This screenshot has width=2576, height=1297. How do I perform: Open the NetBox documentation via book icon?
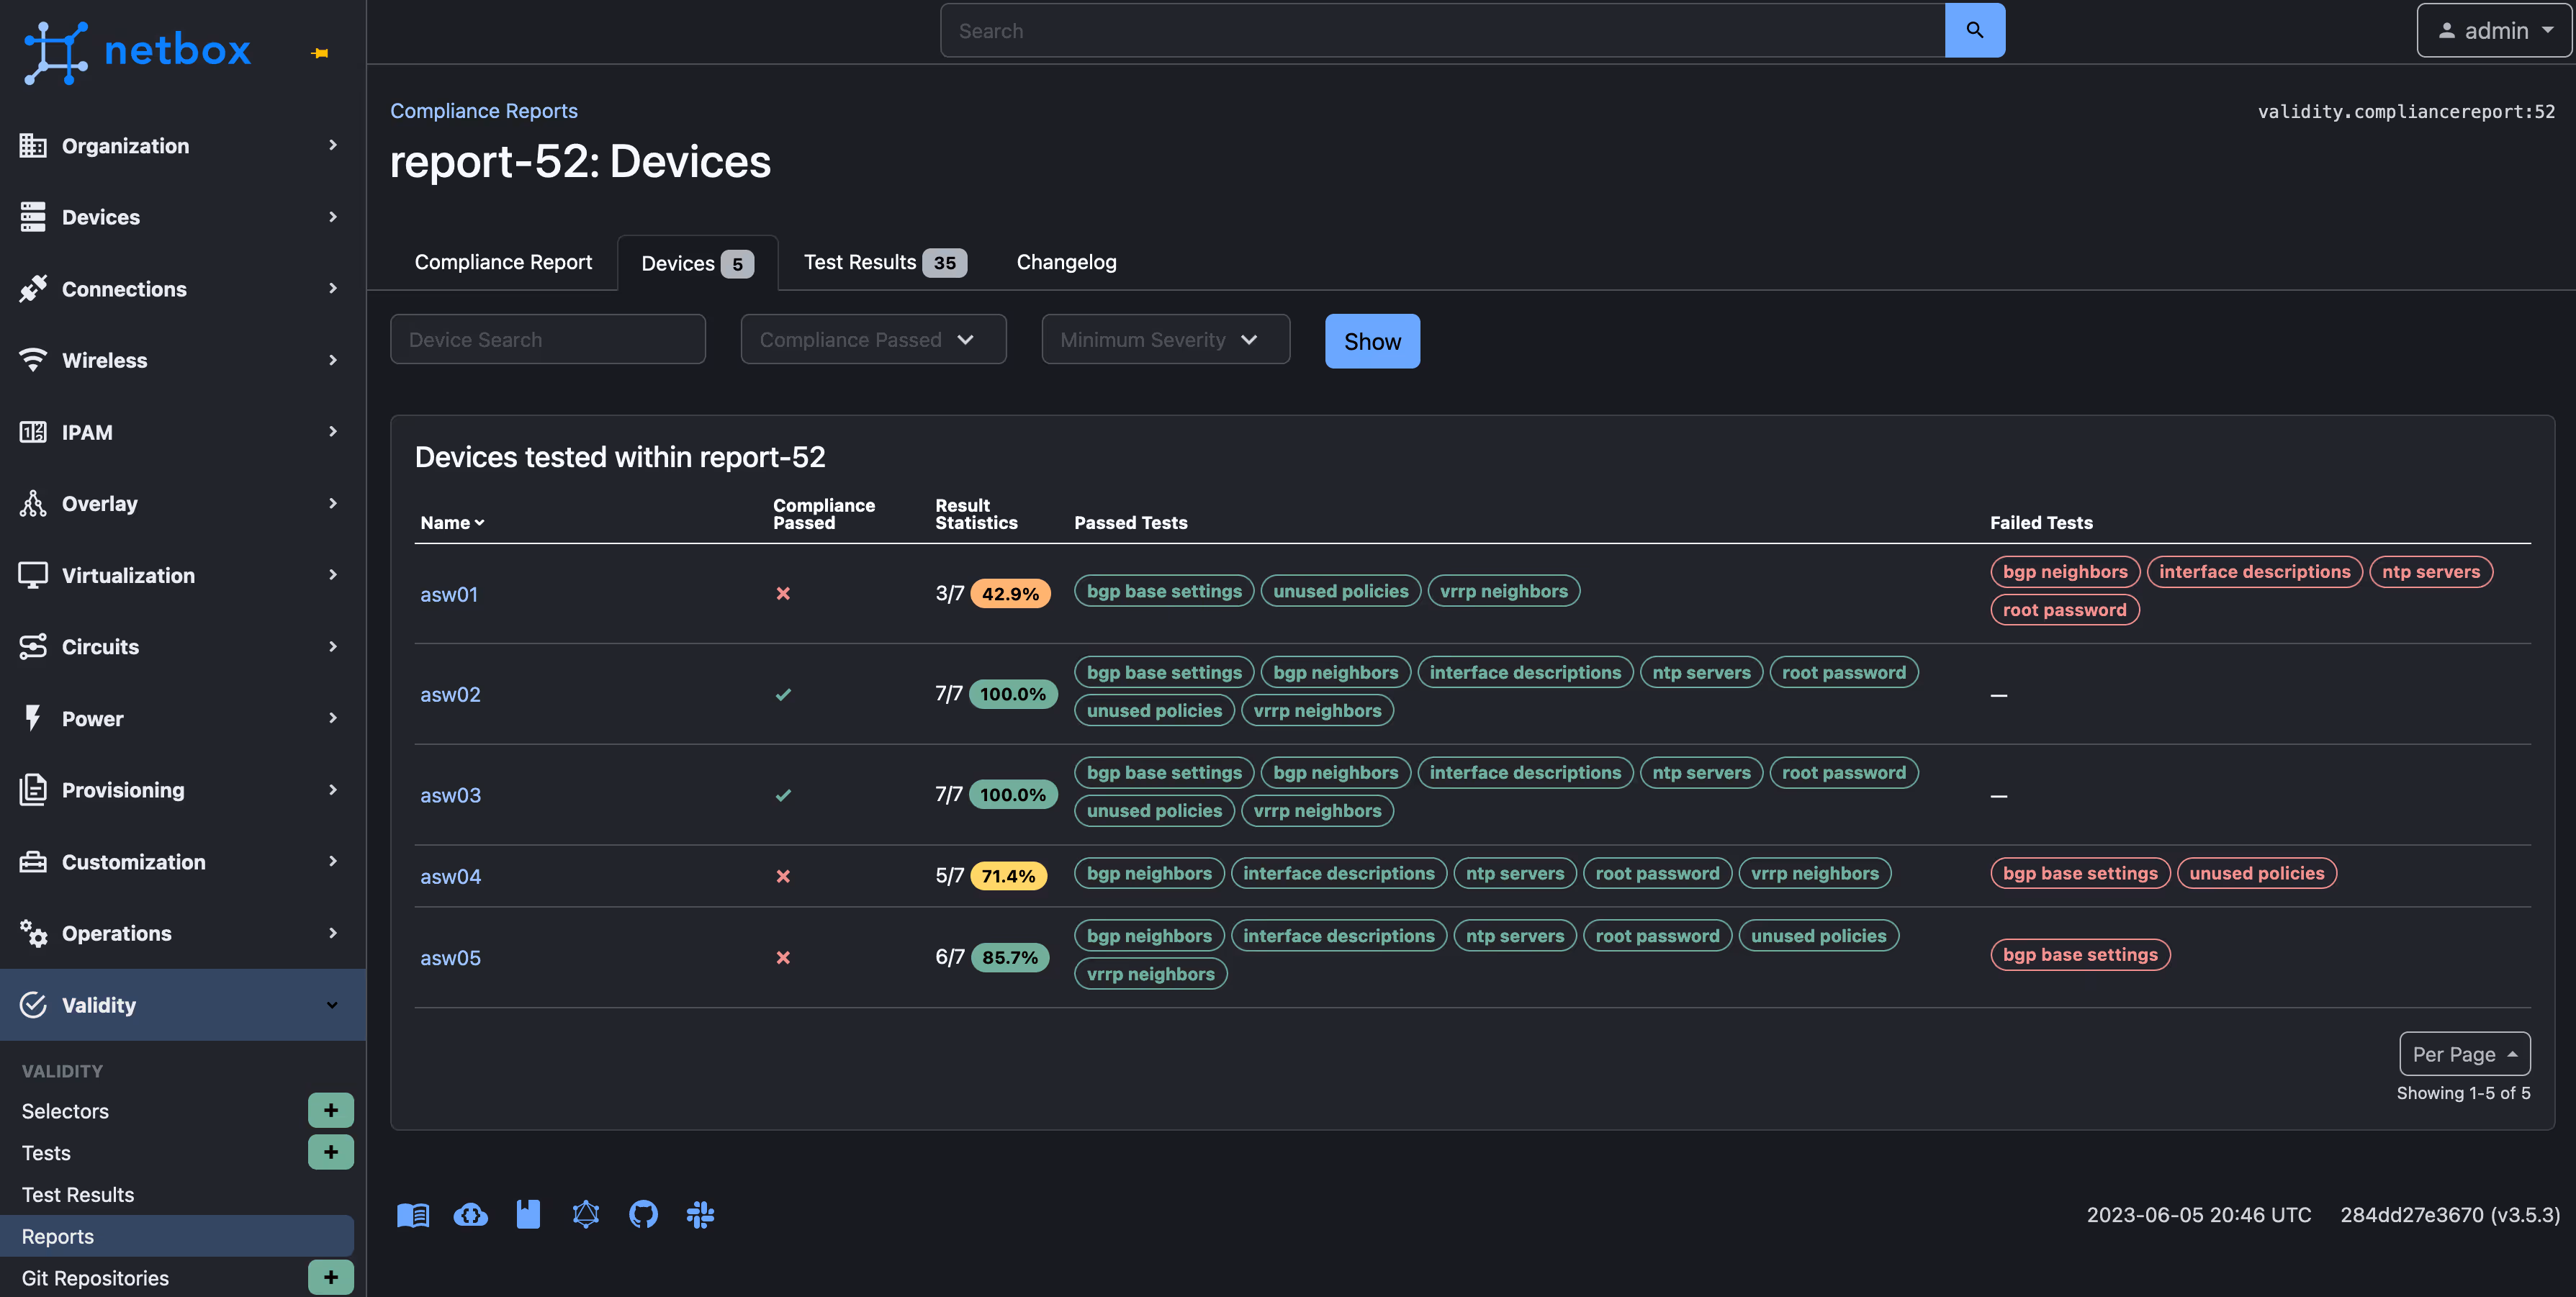(x=413, y=1214)
